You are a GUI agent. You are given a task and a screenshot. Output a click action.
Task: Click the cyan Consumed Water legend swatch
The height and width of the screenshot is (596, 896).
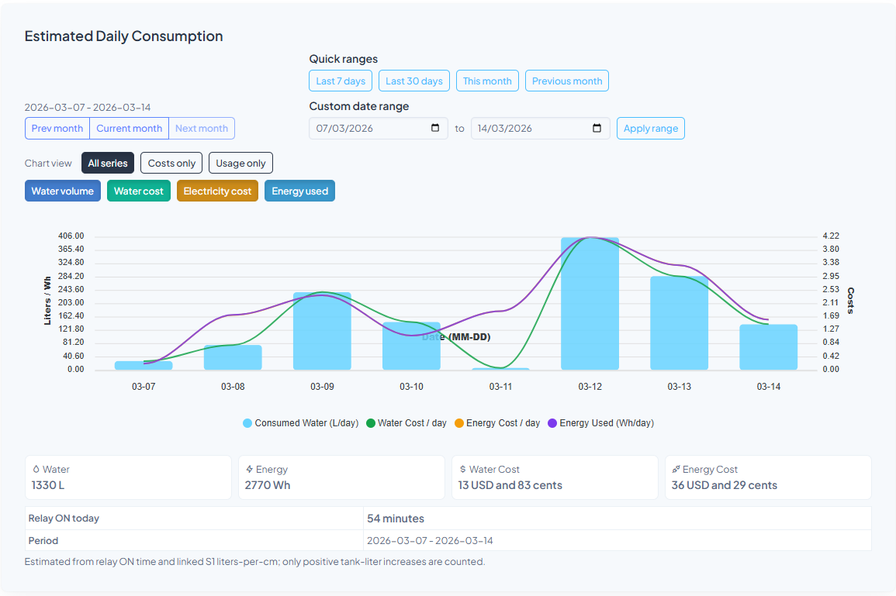[247, 423]
